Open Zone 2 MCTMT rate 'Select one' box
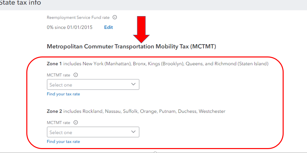Image resolution: width=307 pixels, height=153 pixels. (89, 132)
